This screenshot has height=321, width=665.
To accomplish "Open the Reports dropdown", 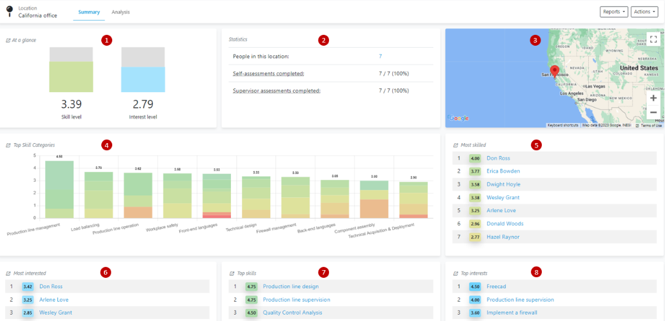I will click(613, 12).
